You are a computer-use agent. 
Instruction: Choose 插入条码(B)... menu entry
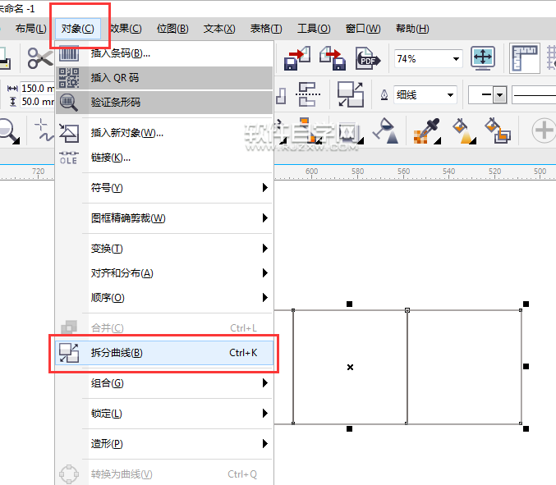coord(164,53)
